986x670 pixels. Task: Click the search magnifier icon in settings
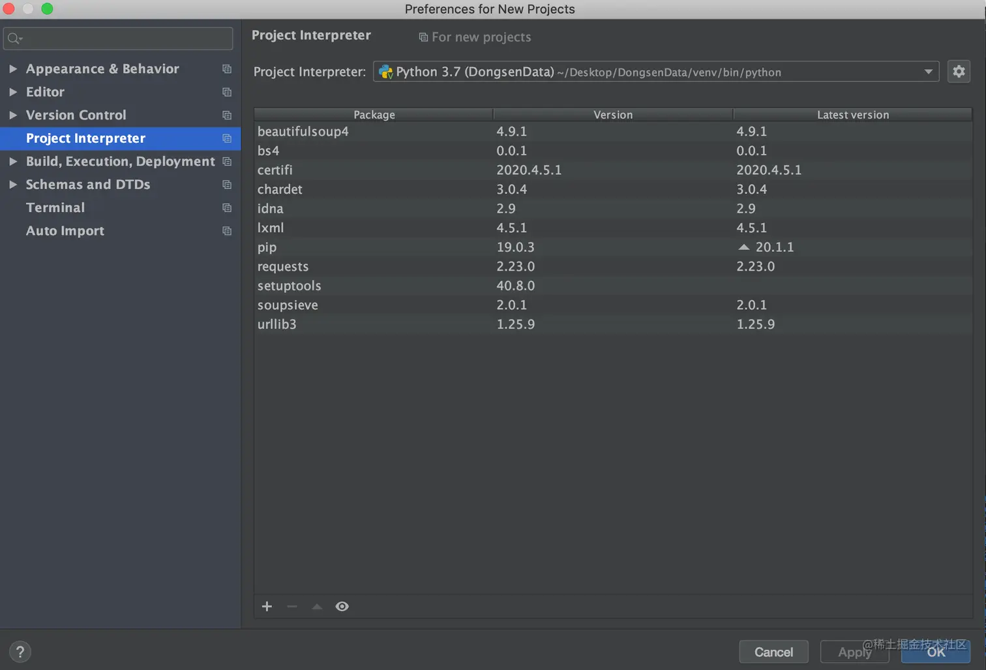[14, 39]
